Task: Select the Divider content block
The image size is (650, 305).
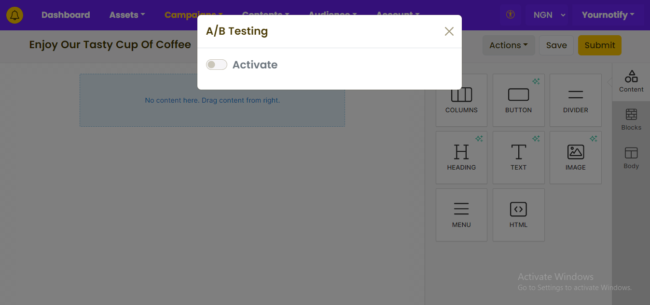Action: coord(575,100)
